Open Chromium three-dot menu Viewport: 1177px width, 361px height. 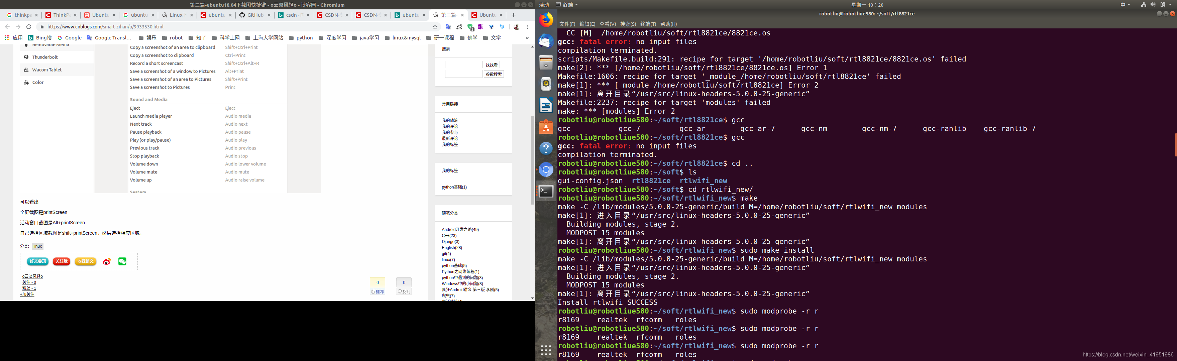(528, 27)
